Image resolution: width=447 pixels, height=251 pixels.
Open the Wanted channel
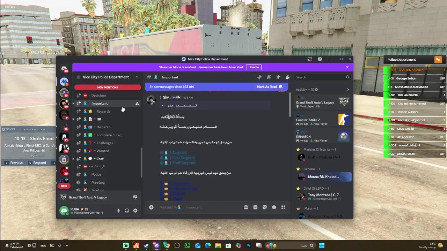pyautogui.click(x=108, y=151)
